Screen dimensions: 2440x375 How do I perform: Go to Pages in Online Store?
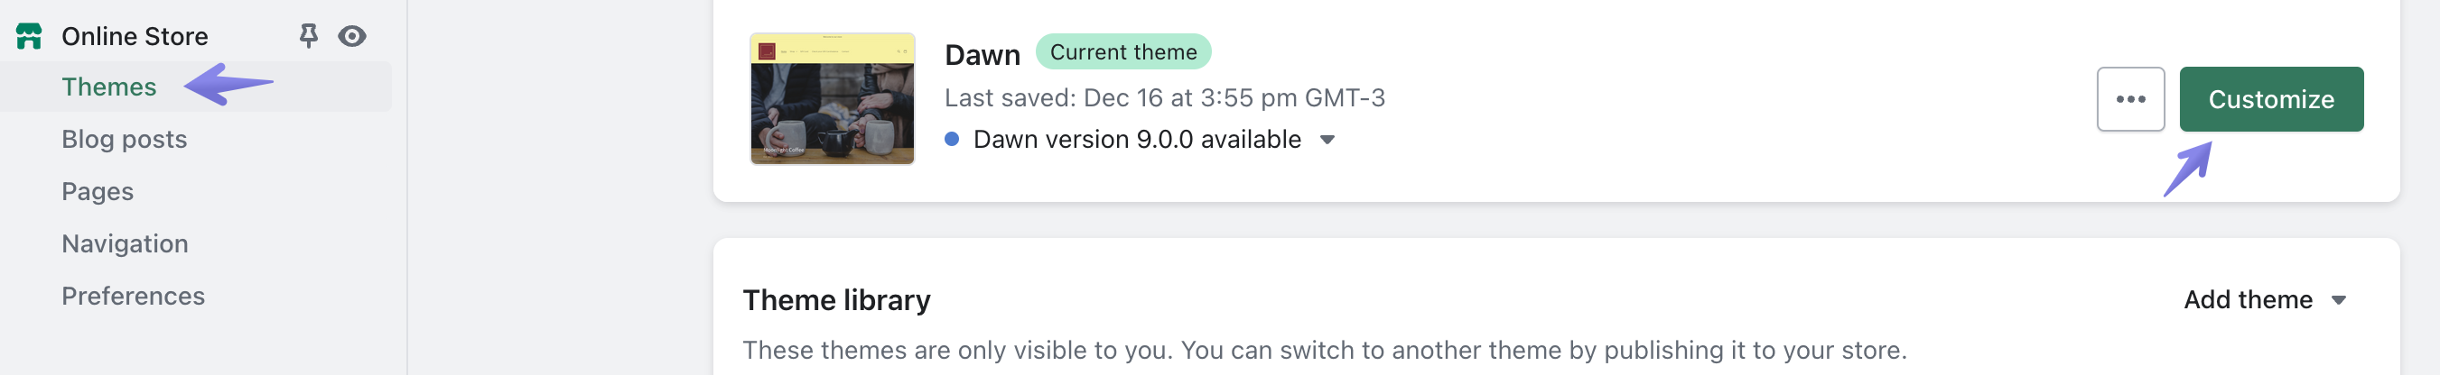98,192
